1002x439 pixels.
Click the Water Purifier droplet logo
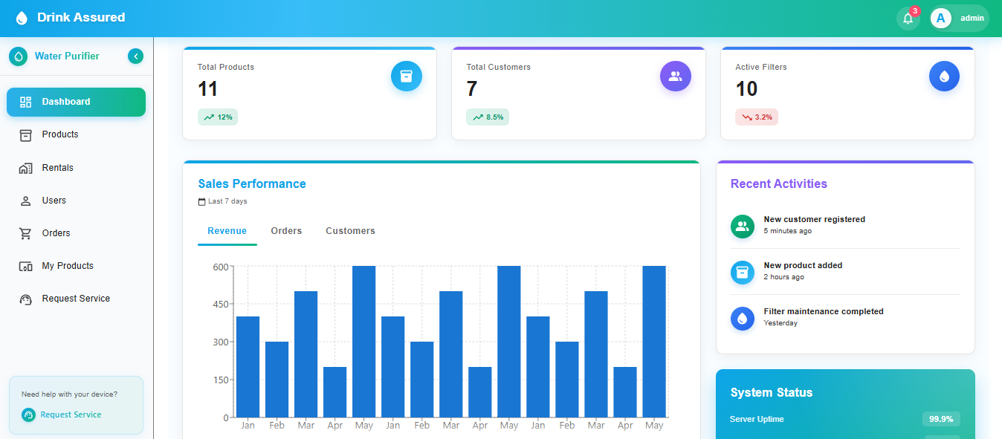(x=18, y=56)
